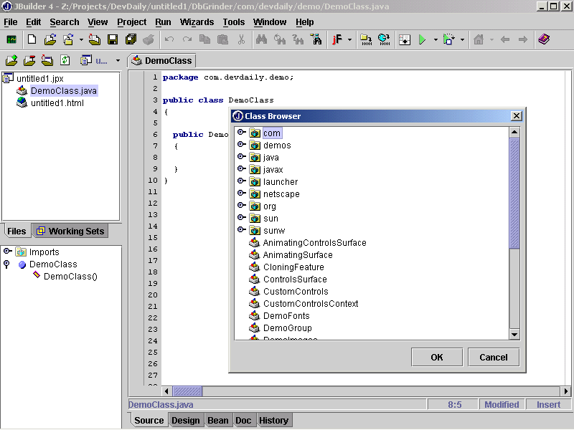Screen dimensions: 574x430
Task: Select DemoGroup class entry
Action: coord(288,328)
